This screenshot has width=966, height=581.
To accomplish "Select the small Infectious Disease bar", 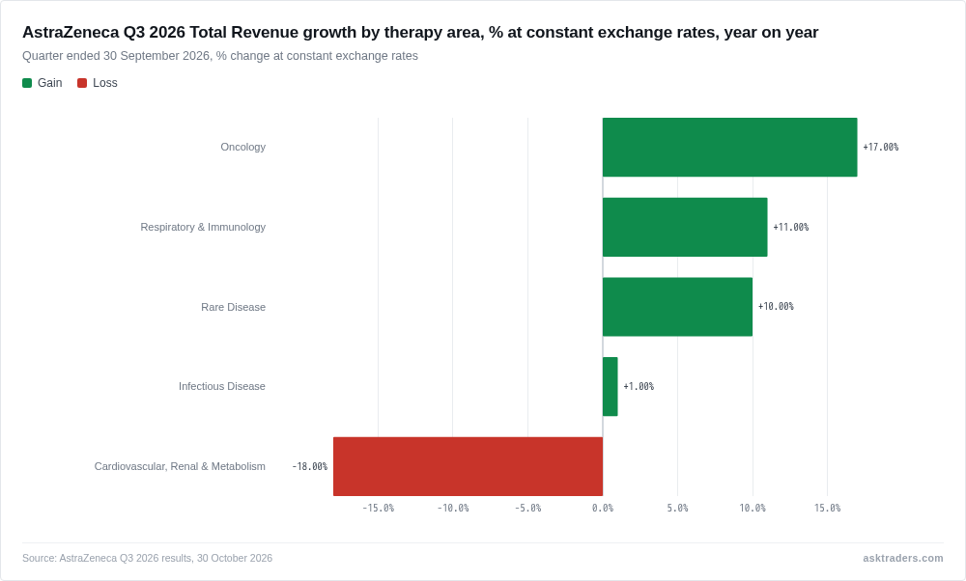I will pyautogui.click(x=610, y=386).
